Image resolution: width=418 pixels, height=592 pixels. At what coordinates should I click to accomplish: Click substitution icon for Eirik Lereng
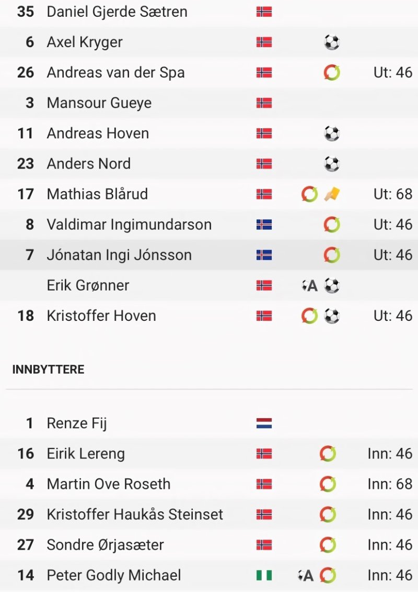tap(328, 454)
